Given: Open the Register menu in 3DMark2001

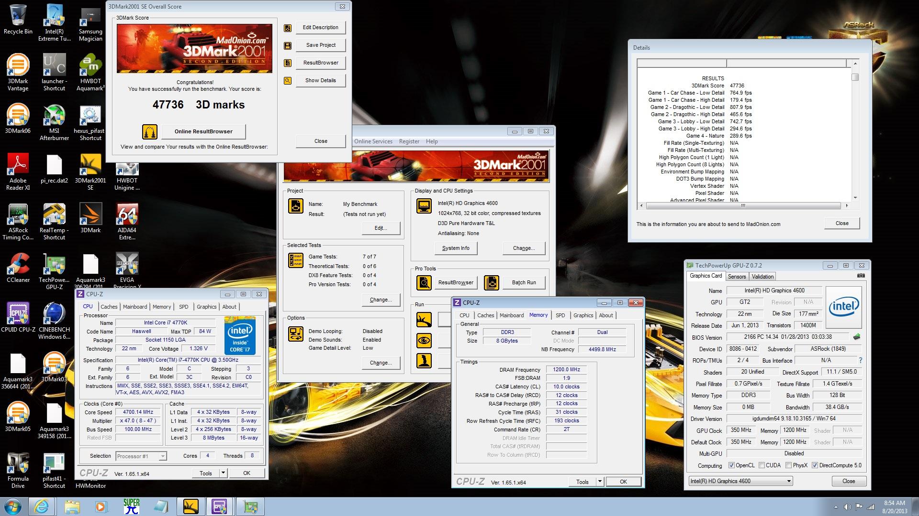Looking at the screenshot, I should [409, 141].
